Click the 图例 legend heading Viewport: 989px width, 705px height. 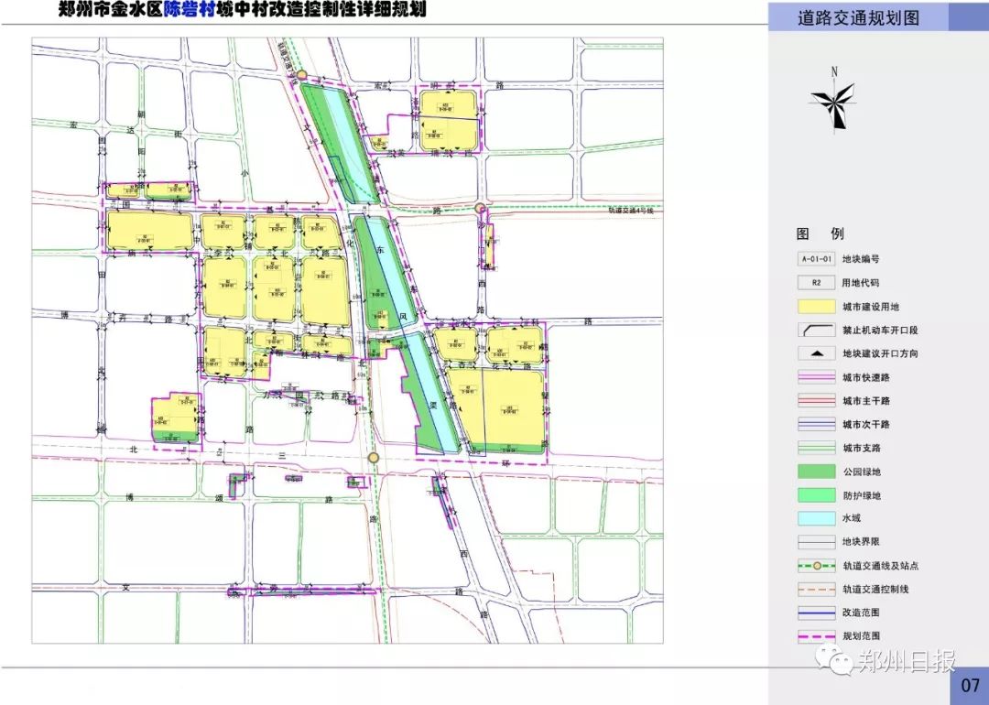tap(820, 234)
